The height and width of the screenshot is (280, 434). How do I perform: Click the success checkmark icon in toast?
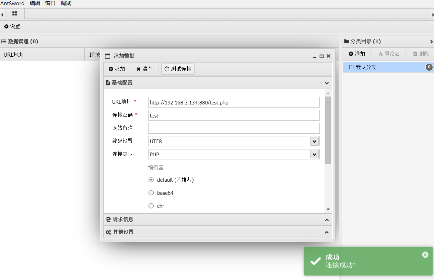coord(316,261)
